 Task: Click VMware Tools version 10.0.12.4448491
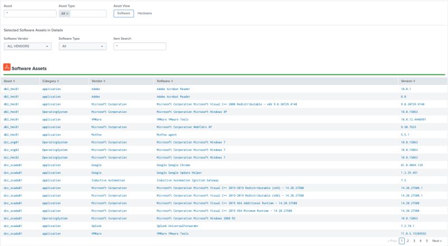[413, 120]
